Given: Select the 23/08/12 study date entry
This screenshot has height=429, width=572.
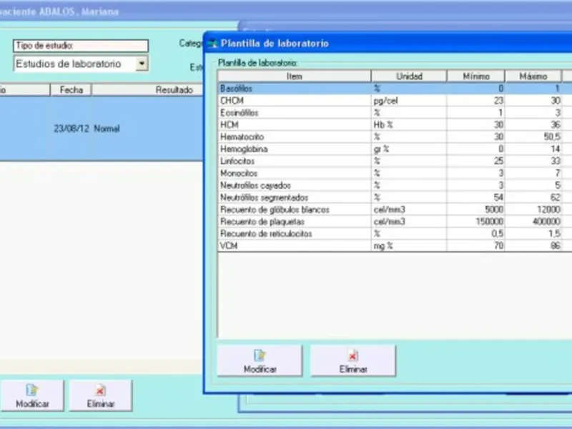Looking at the screenshot, I should pos(71,129).
